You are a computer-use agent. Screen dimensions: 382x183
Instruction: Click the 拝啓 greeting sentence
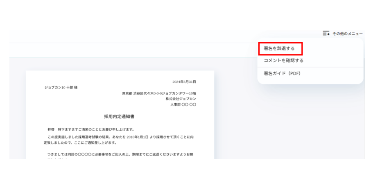(91, 129)
